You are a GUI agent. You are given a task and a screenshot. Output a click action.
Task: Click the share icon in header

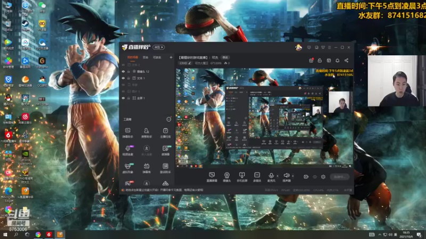pos(347,61)
